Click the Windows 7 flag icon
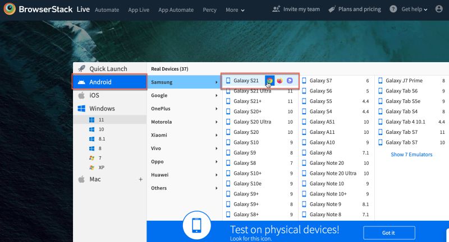This screenshot has height=242, width=449. click(91, 158)
